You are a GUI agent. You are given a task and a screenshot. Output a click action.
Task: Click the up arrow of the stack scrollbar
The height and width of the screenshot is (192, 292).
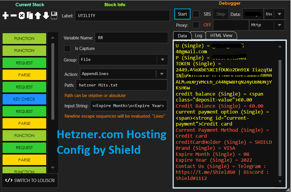53,38
